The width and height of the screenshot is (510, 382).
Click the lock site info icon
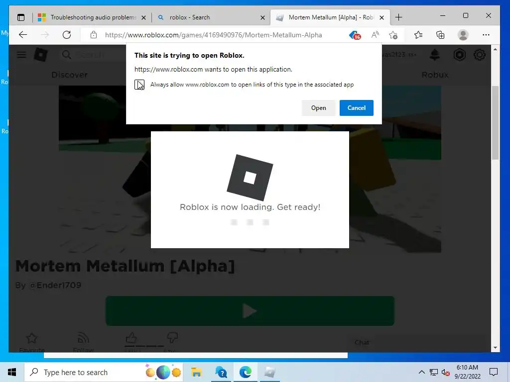pos(93,35)
